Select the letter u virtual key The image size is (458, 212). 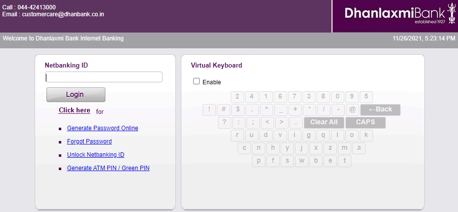pyautogui.click(x=251, y=136)
